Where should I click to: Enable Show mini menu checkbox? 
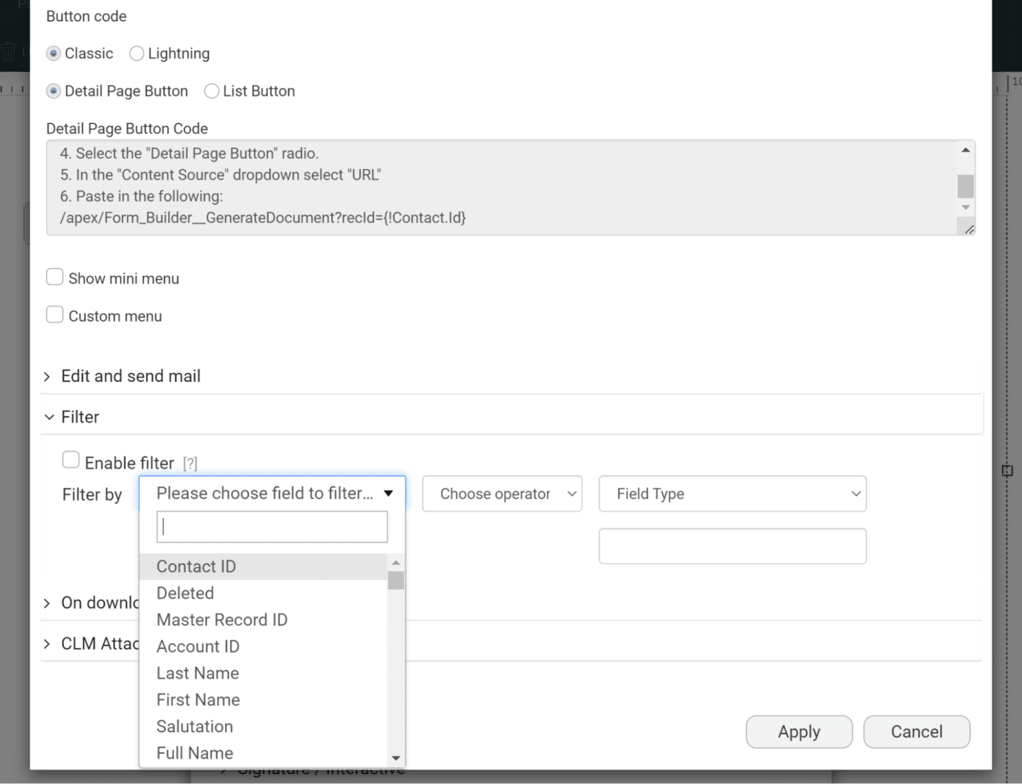click(55, 277)
